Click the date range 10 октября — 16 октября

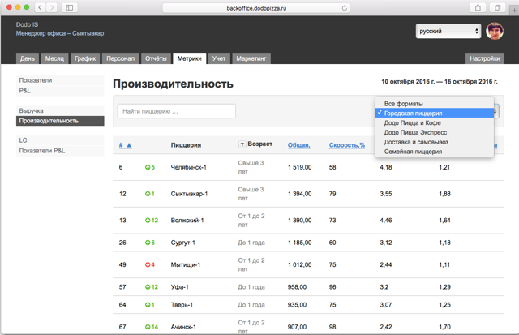click(x=440, y=81)
